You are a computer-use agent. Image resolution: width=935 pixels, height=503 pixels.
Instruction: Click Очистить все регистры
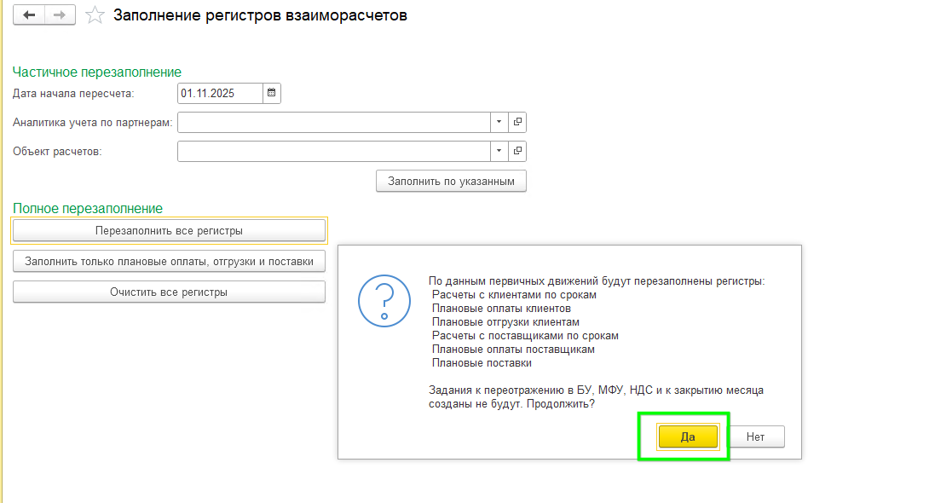pyautogui.click(x=169, y=291)
